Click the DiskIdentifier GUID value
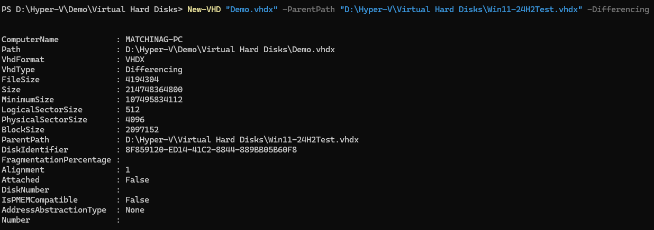This screenshot has width=654, height=230. coord(211,150)
